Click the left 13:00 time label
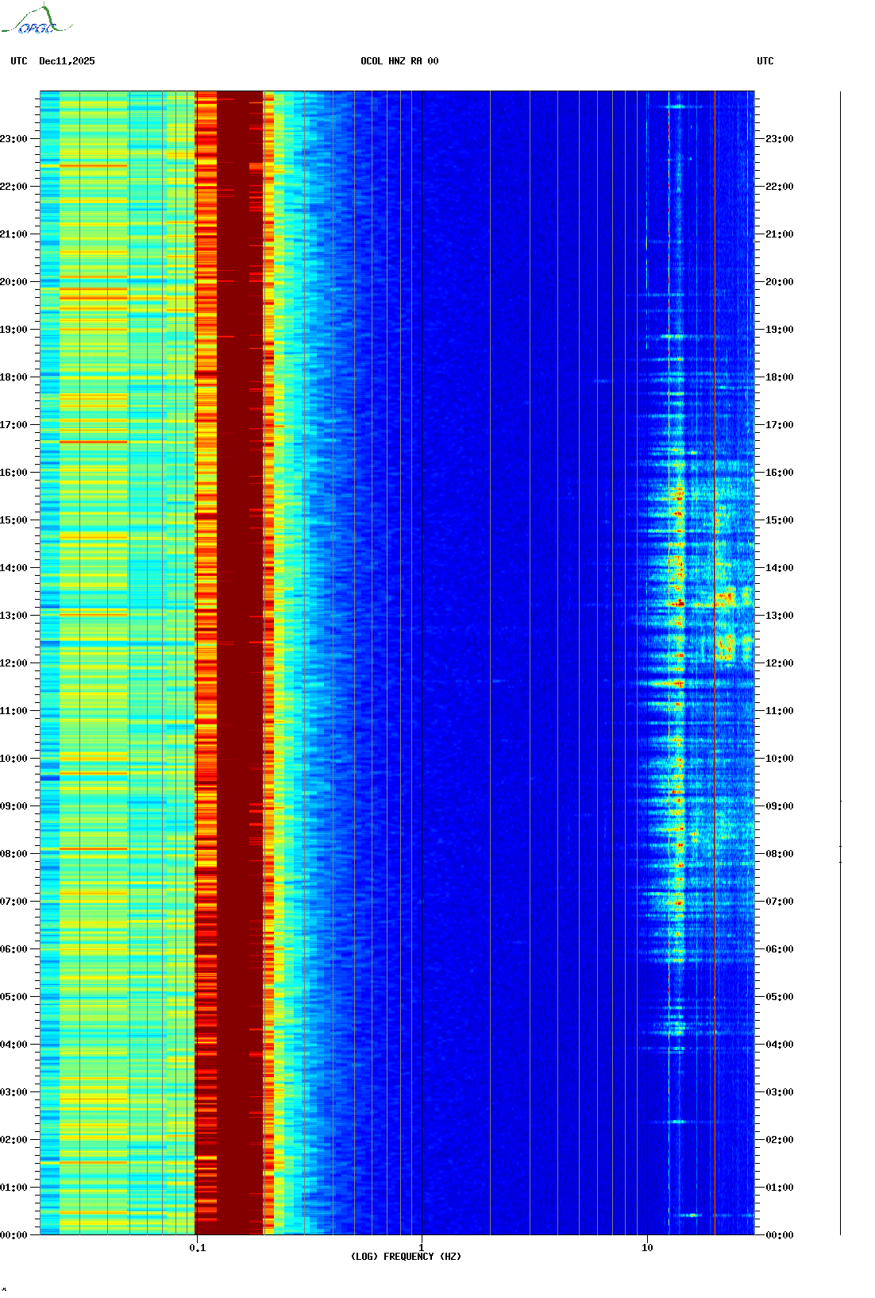 click(x=13, y=616)
